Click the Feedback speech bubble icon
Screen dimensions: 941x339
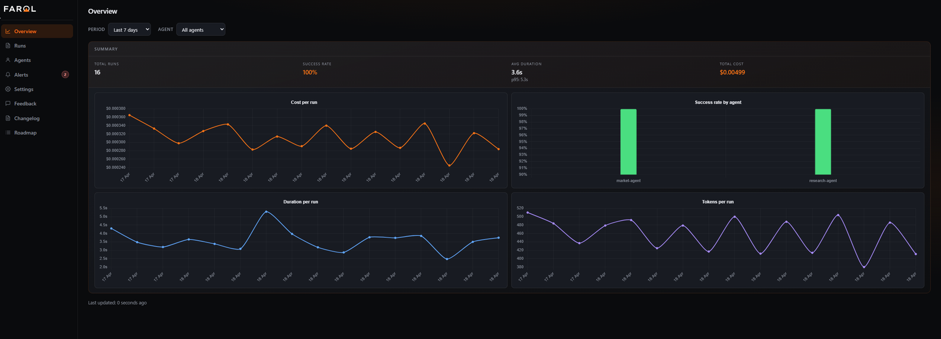click(8, 103)
